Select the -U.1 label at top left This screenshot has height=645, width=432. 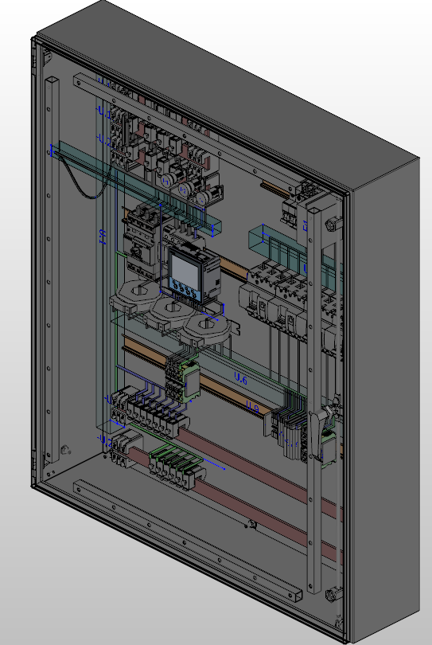pyautogui.click(x=103, y=112)
